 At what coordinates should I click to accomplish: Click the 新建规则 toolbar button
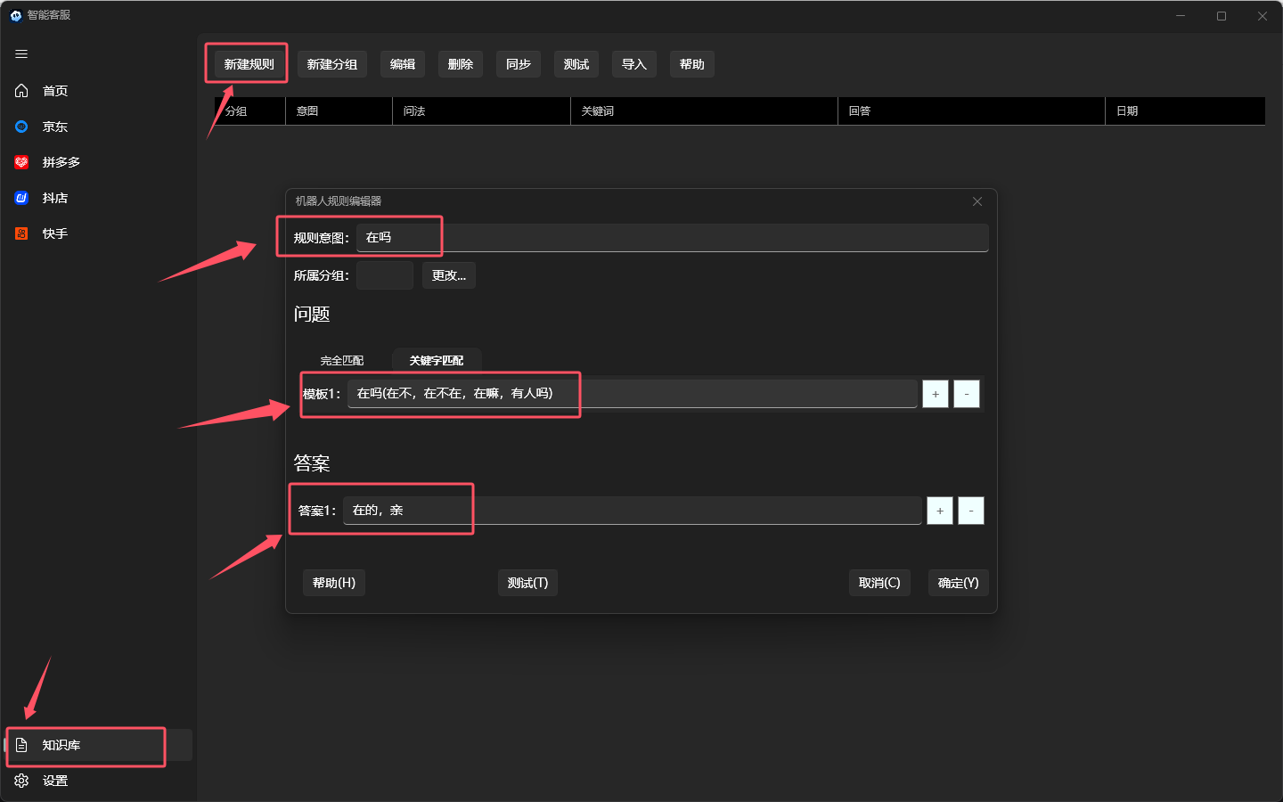coord(249,64)
